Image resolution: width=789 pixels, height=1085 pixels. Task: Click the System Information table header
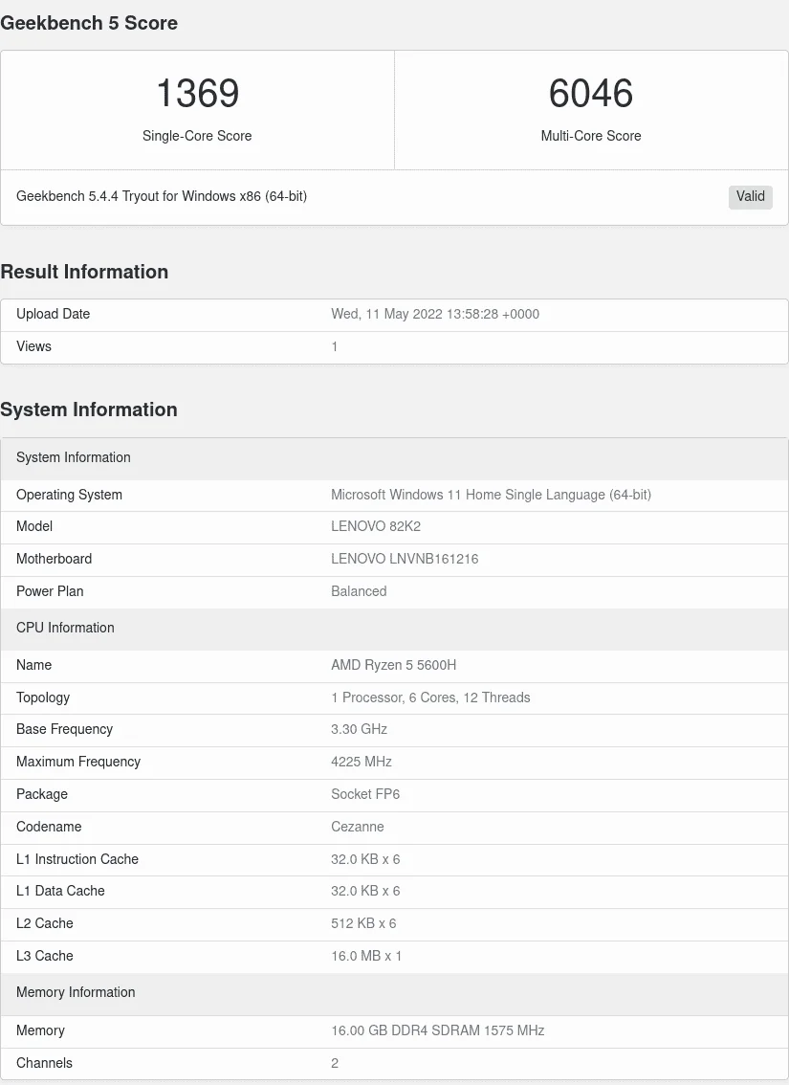(394, 458)
